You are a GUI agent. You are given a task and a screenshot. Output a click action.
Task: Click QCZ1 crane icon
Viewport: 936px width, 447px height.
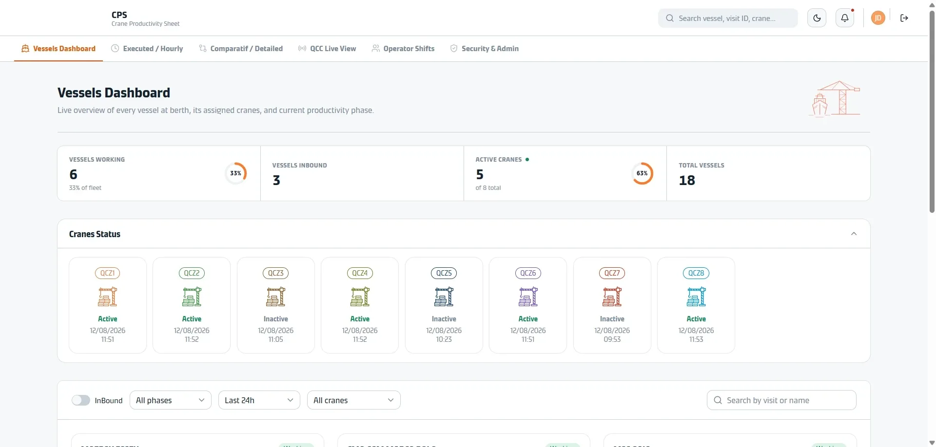108,297
